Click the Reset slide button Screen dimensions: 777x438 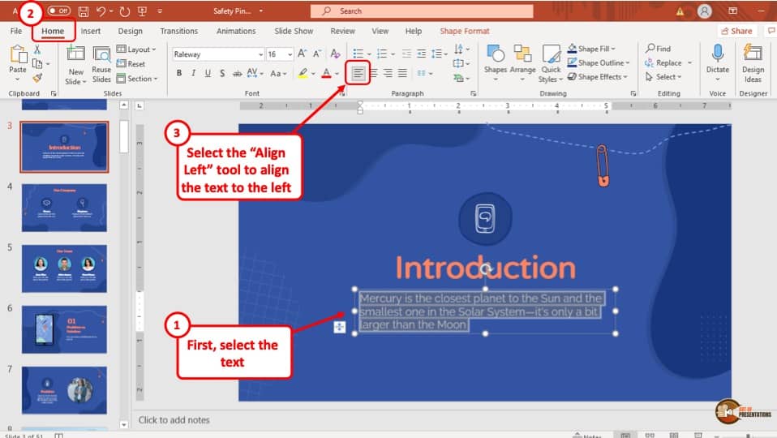(131, 64)
